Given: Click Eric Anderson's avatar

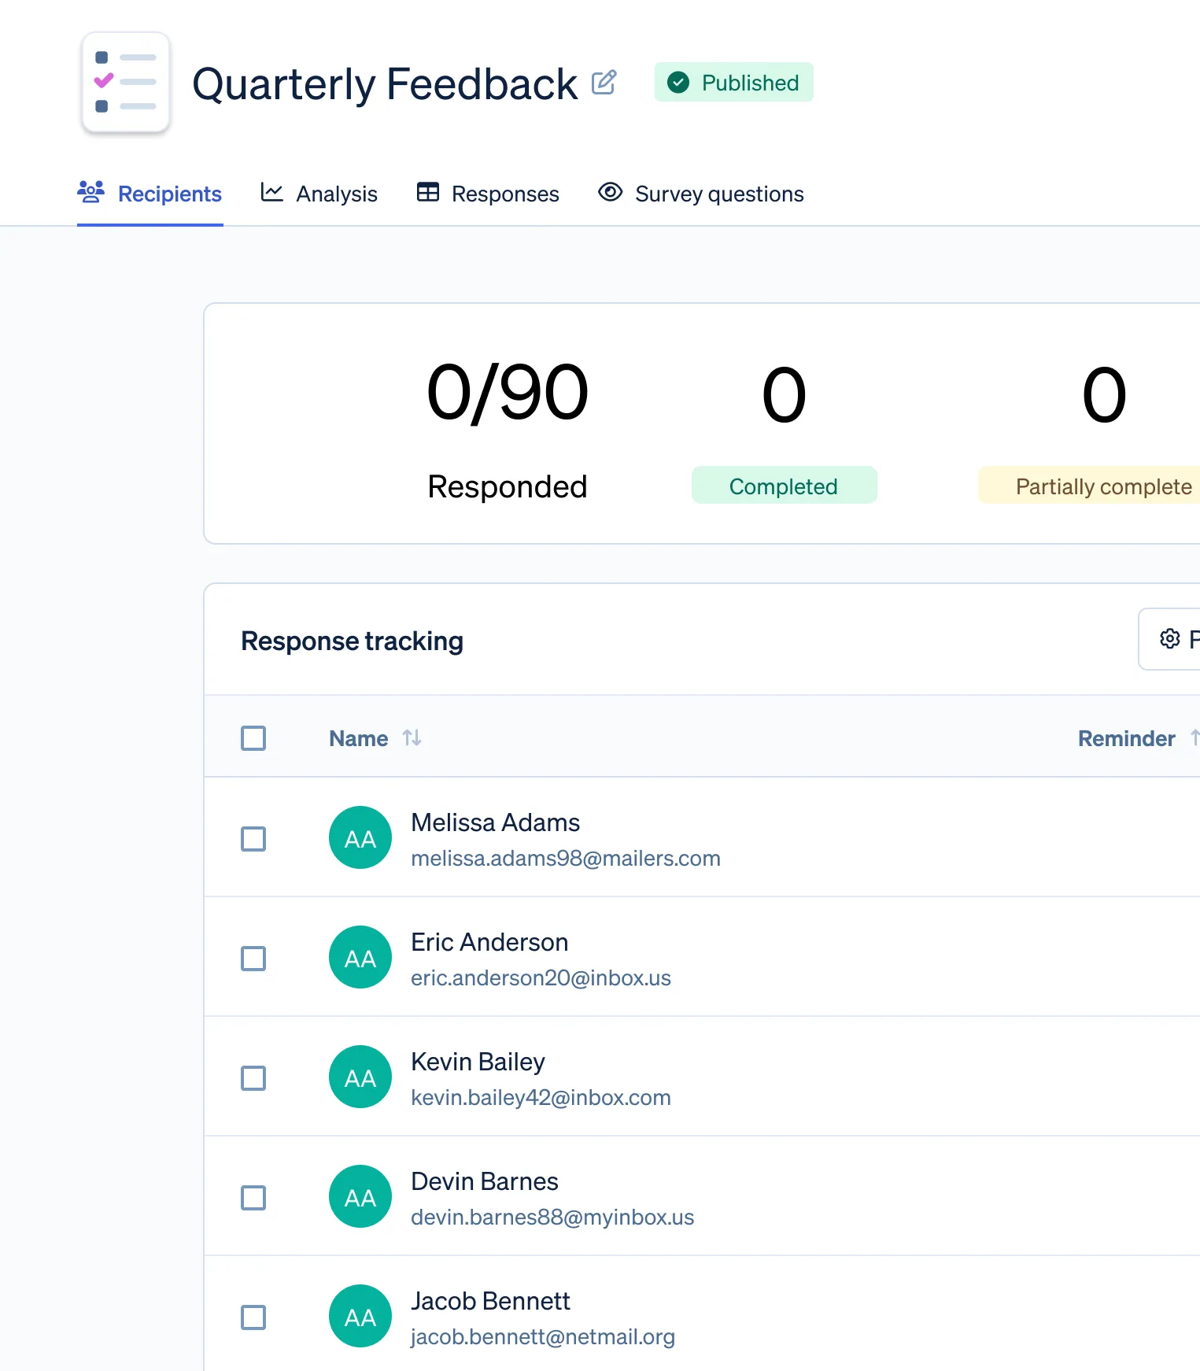Looking at the screenshot, I should [x=360, y=957].
